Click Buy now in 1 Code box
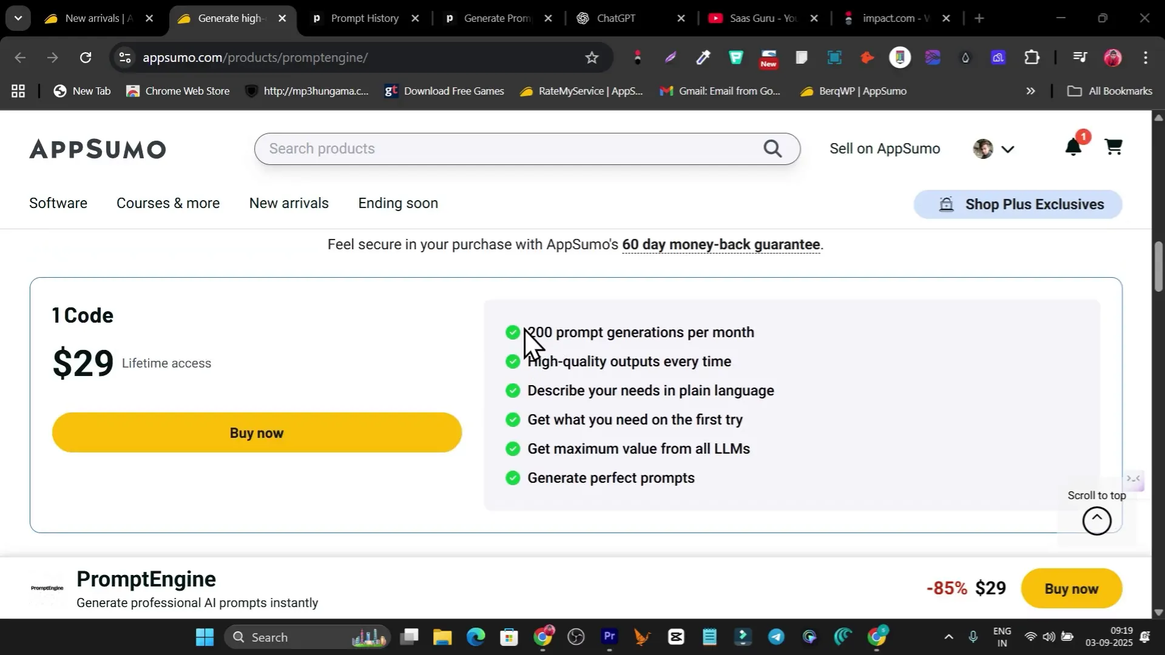1165x655 pixels. (257, 432)
